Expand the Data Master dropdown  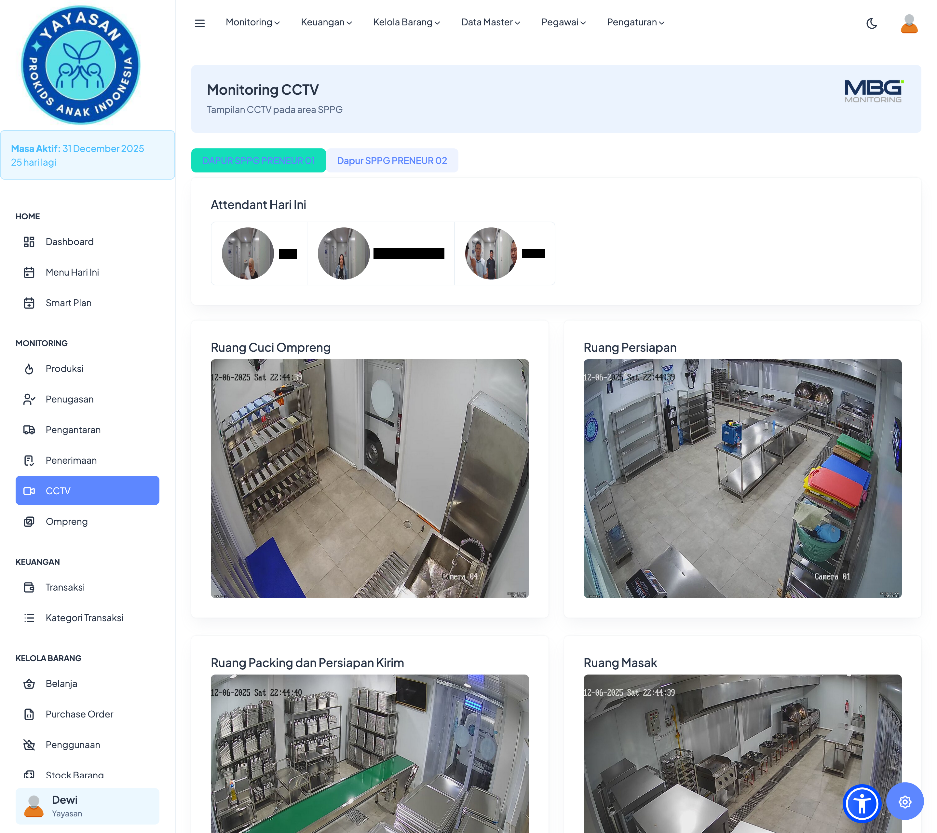coord(490,22)
